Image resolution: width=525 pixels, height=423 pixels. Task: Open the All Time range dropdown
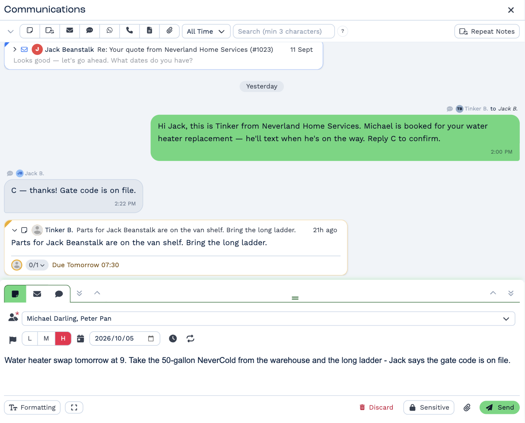pos(206,31)
